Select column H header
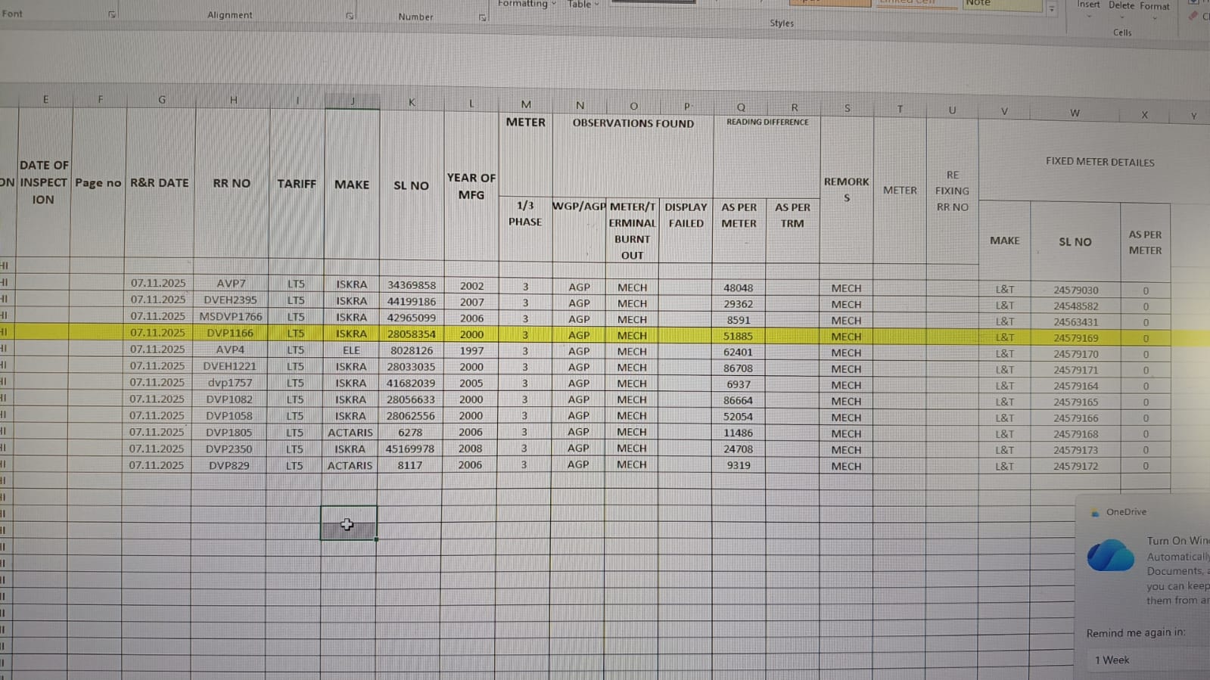 click(233, 100)
